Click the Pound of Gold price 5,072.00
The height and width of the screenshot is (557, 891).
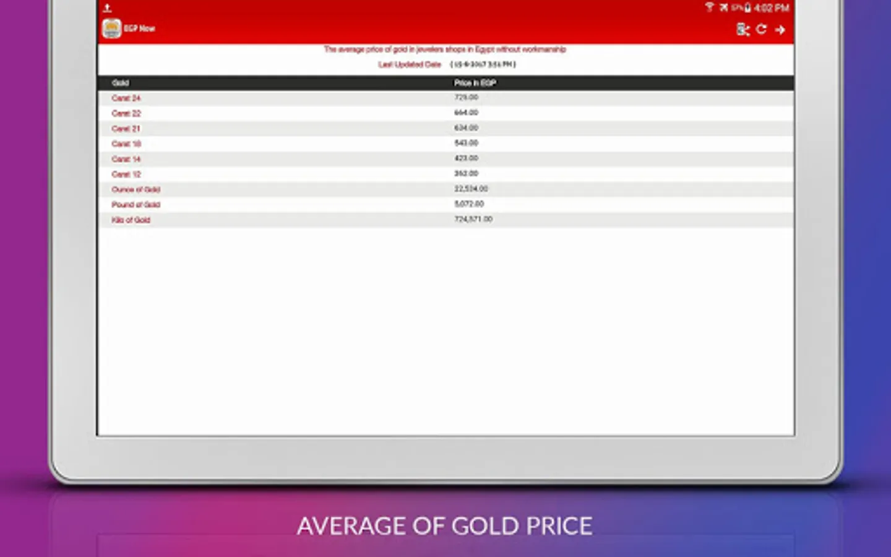coord(470,204)
